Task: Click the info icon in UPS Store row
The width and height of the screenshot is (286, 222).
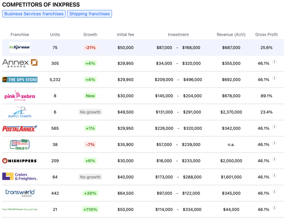Action: click(274, 78)
